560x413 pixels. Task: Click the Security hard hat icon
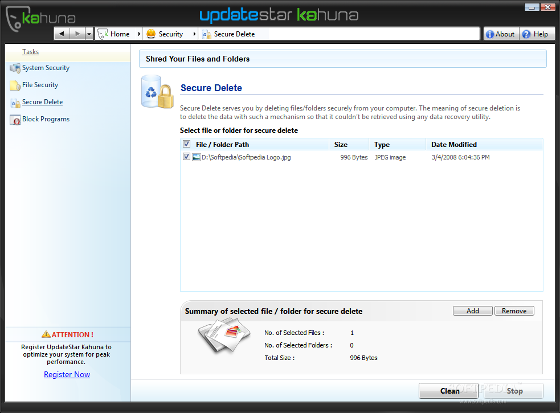[x=151, y=34]
